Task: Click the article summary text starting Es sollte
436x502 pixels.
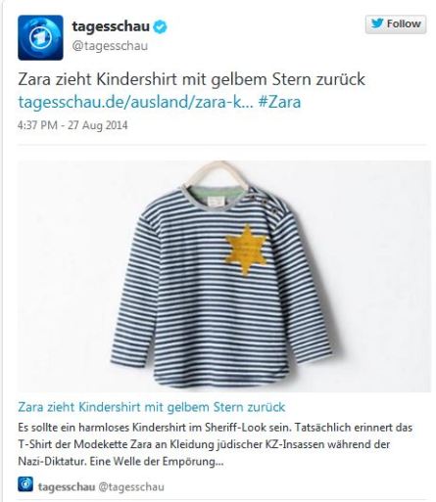Action: click(215, 444)
